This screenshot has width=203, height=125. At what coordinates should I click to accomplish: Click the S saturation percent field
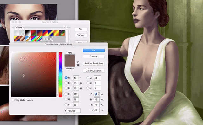click(76, 83)
